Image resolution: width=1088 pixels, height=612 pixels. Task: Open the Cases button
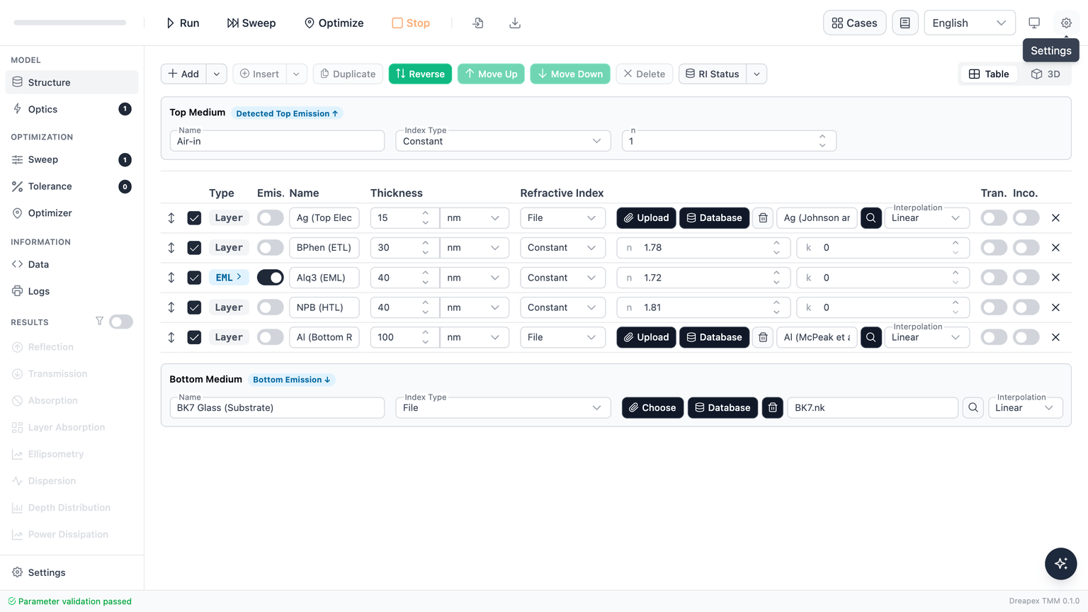coord(854,23)
